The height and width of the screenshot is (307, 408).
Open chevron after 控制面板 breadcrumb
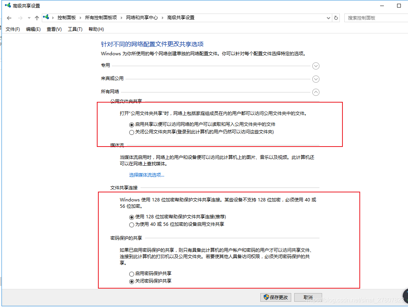80,18
